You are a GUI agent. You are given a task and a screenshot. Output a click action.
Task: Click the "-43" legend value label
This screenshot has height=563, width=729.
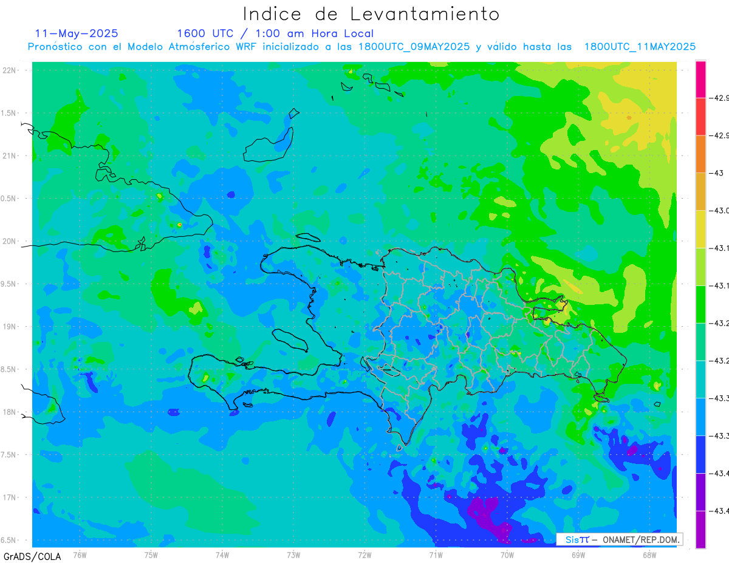pyautogui.click(x=716, y=173)
